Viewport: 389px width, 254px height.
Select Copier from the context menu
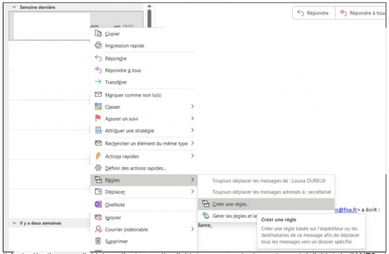tap(144, 34)
